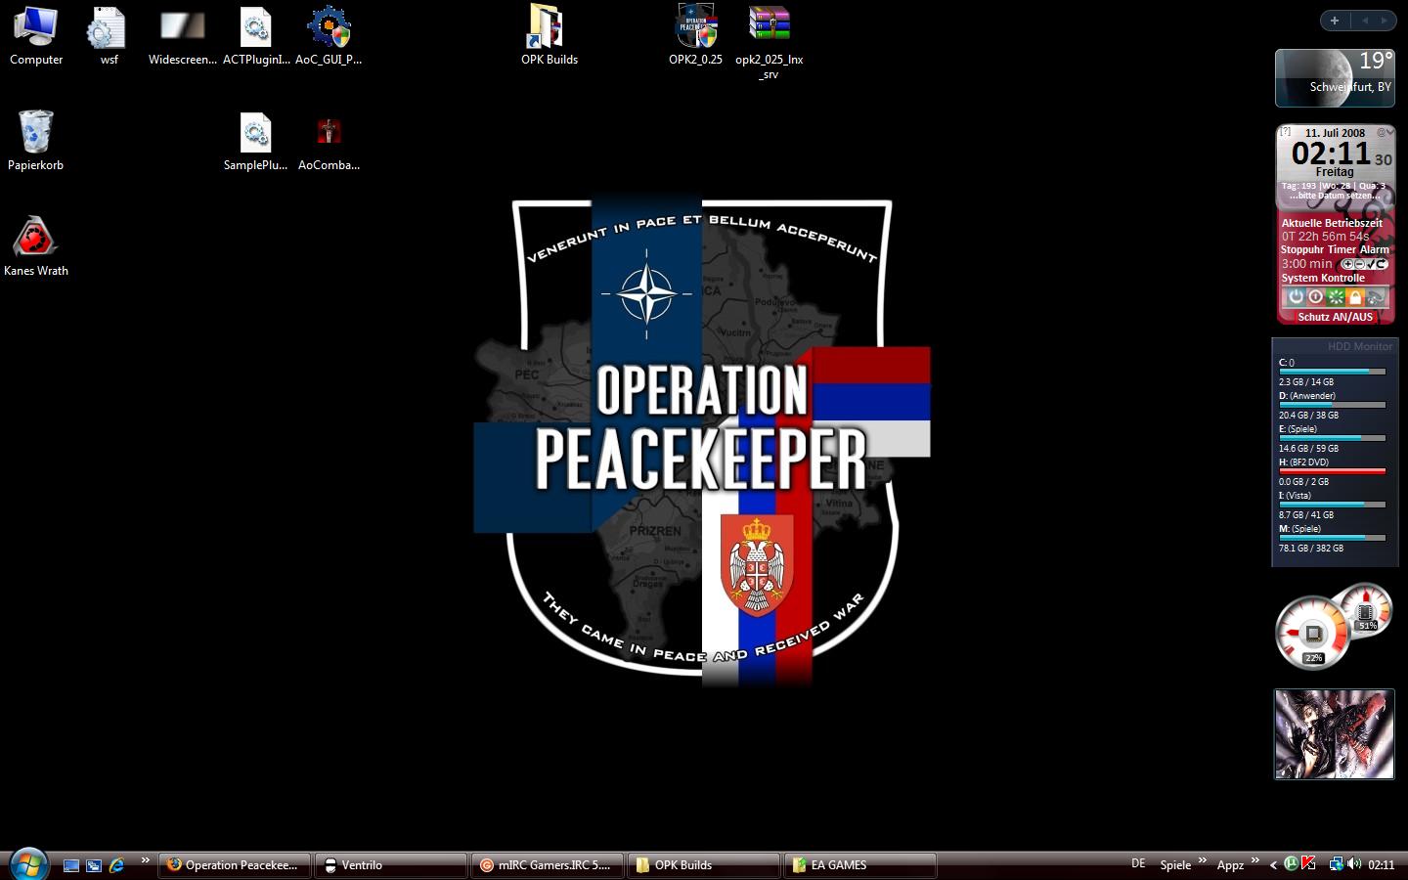
Task: Switch to EA GAMES taskbar button
Action: [x=860, y=865]
